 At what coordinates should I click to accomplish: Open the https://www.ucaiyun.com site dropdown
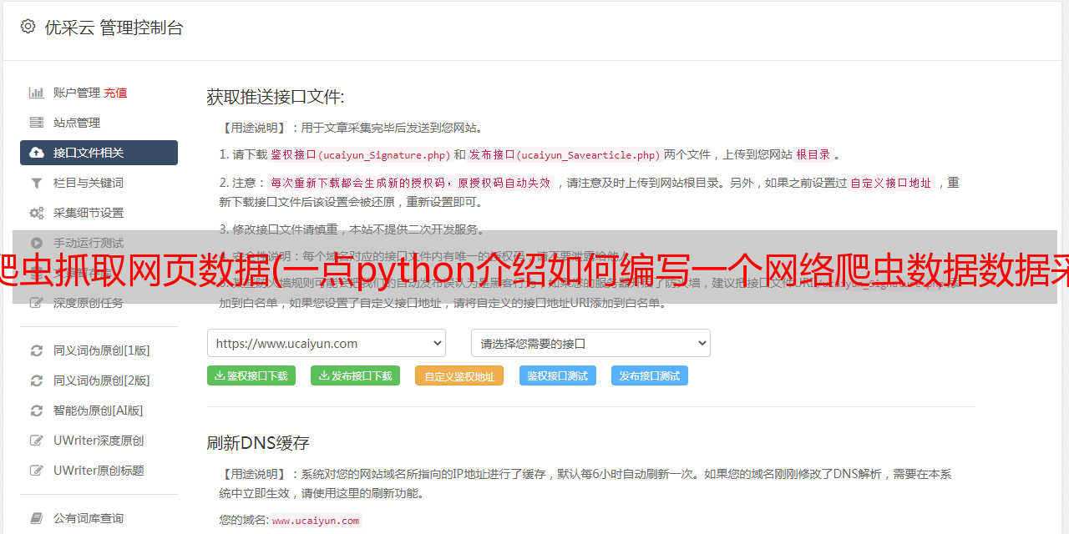pyautogui.click(x=327, y=343)
